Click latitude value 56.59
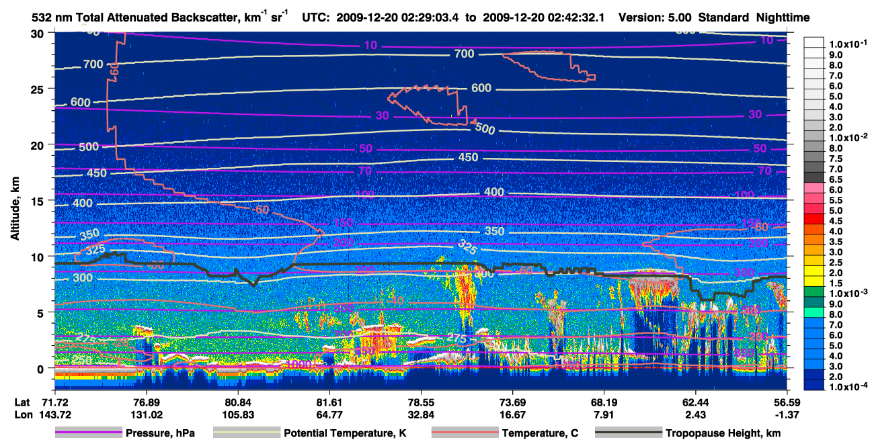Image resolution: width=874 pixels, height=448 pixels. pos(787,402)
